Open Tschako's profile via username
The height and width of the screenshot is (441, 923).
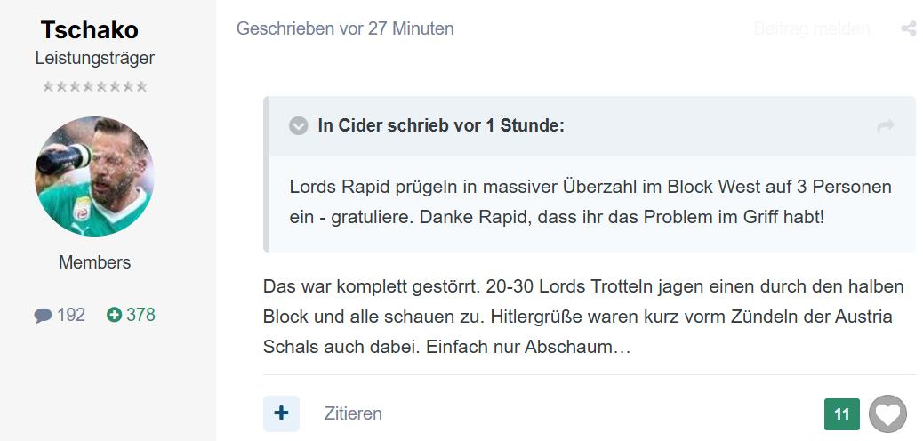[x=90, y=30]
